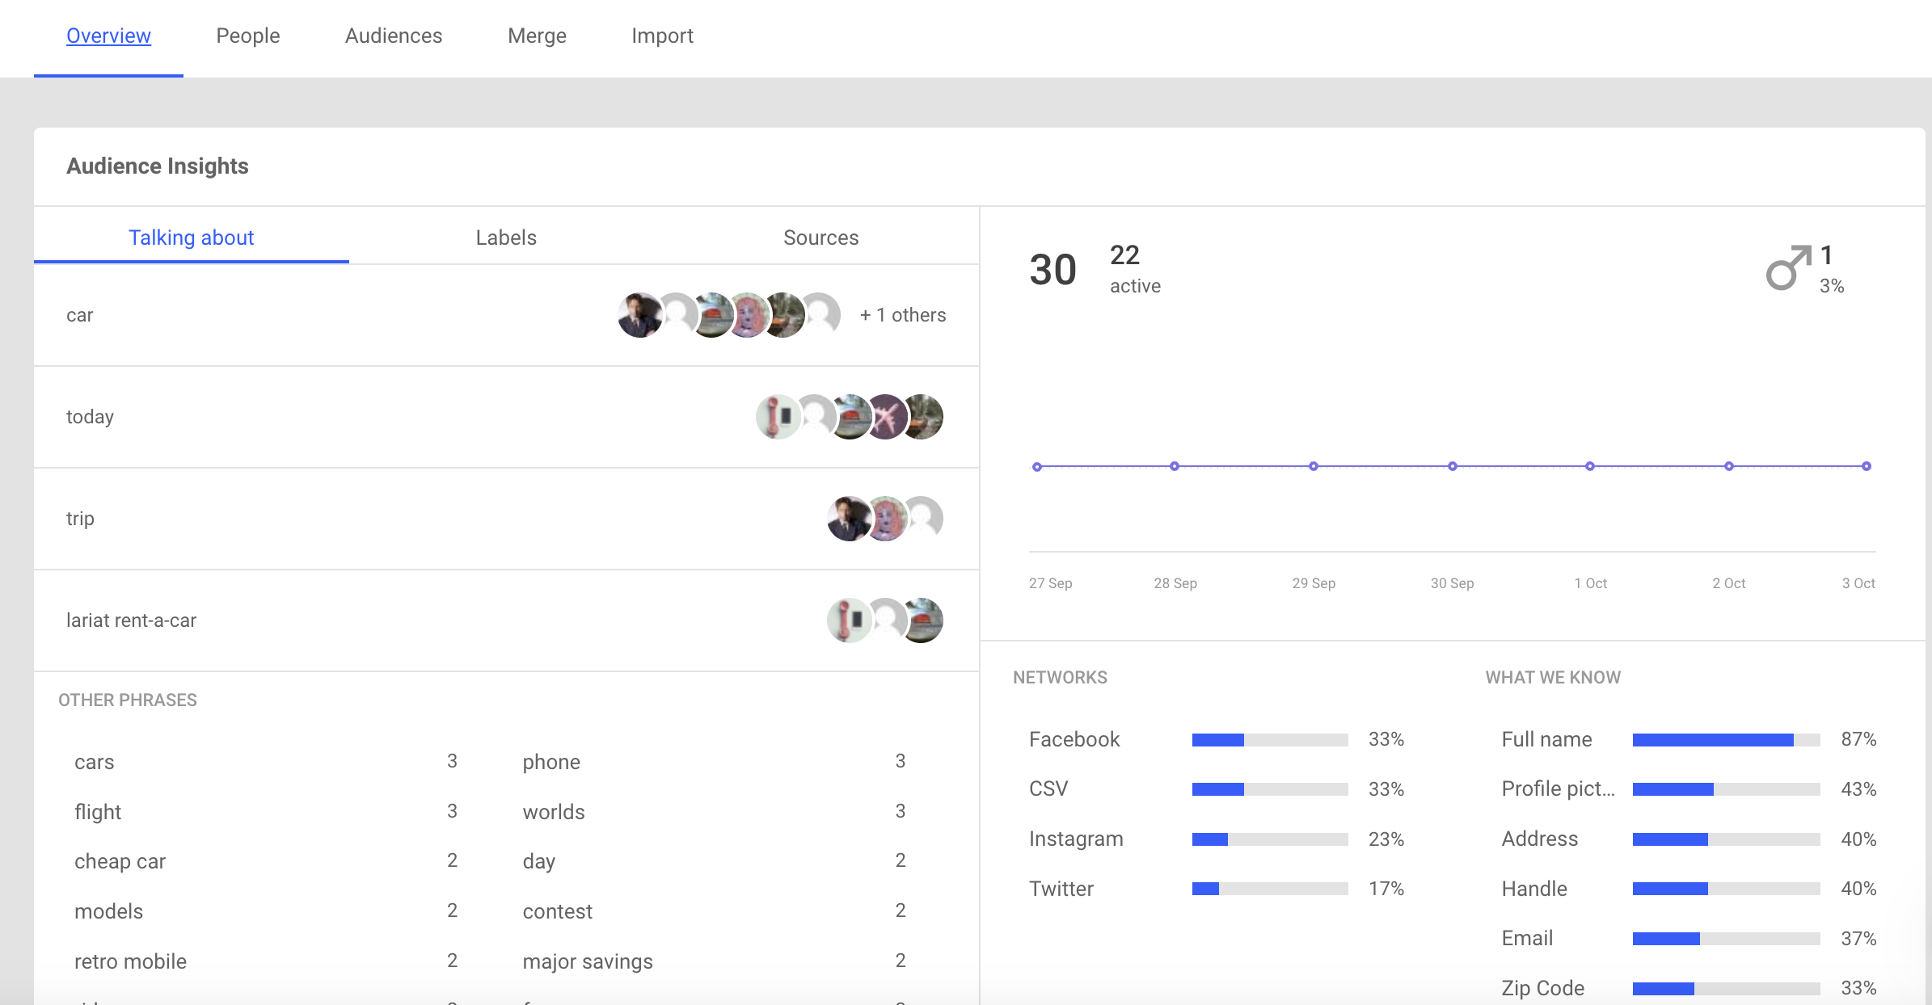Show the Sources tab
The height and width of the screenshot is (1005, 1932).
point(820,238)
